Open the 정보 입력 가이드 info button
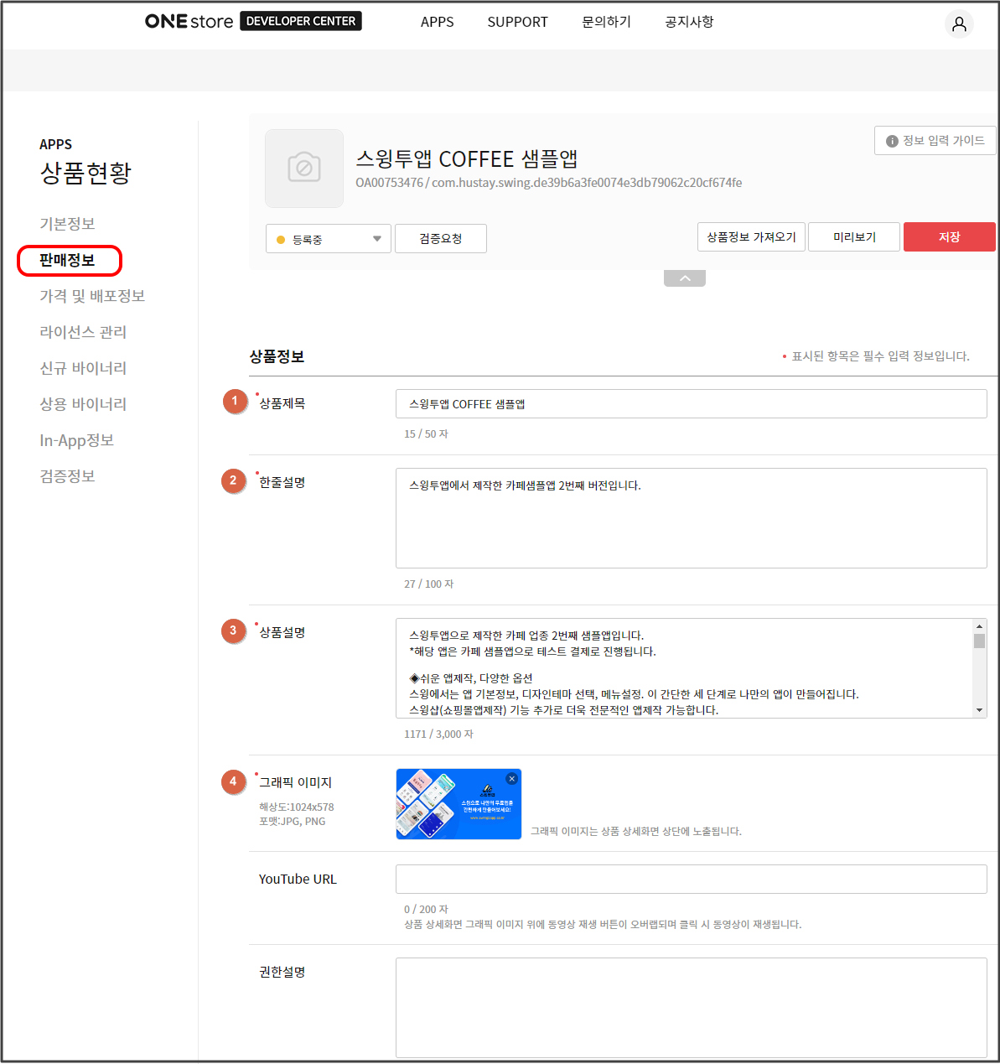This screenshot has width=1000, height=1064. coord(935,141)
